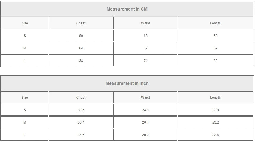Click the waist value 28.0 cell
255x142 pixels.
click(145, 135)
